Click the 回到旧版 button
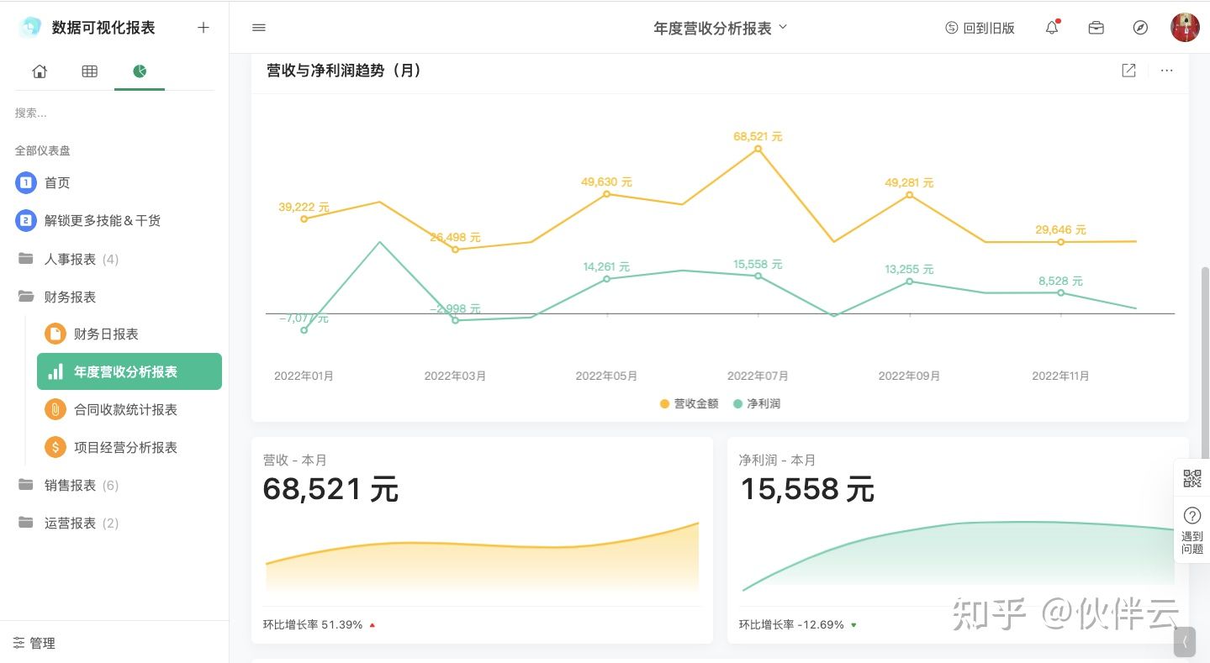 980,28
